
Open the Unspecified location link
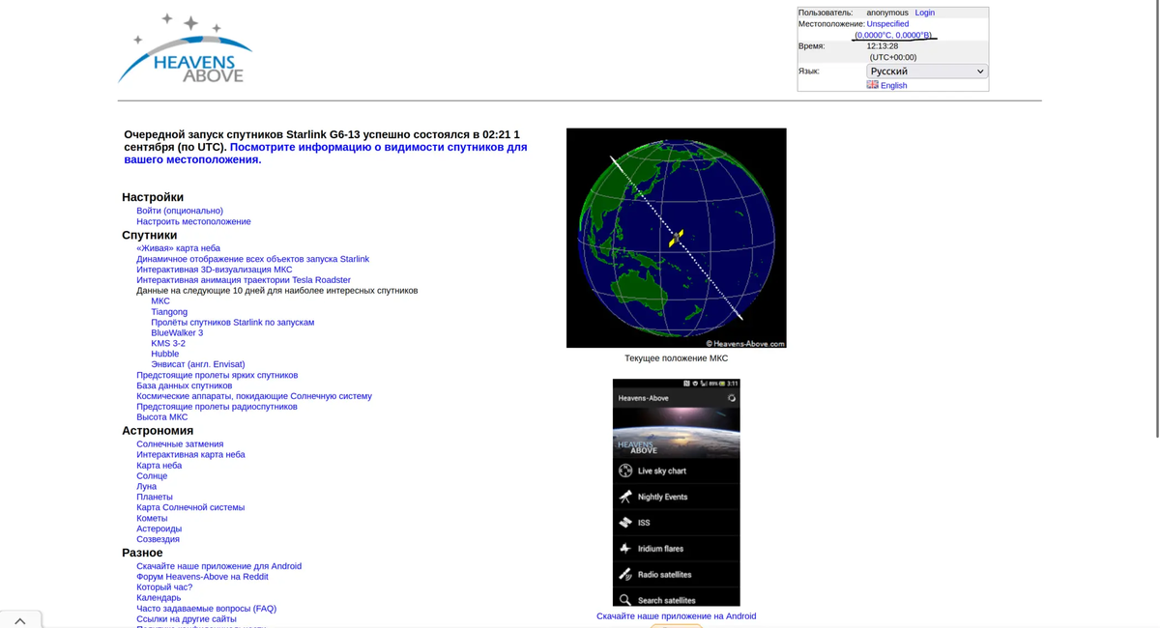[x=887, y=24]
